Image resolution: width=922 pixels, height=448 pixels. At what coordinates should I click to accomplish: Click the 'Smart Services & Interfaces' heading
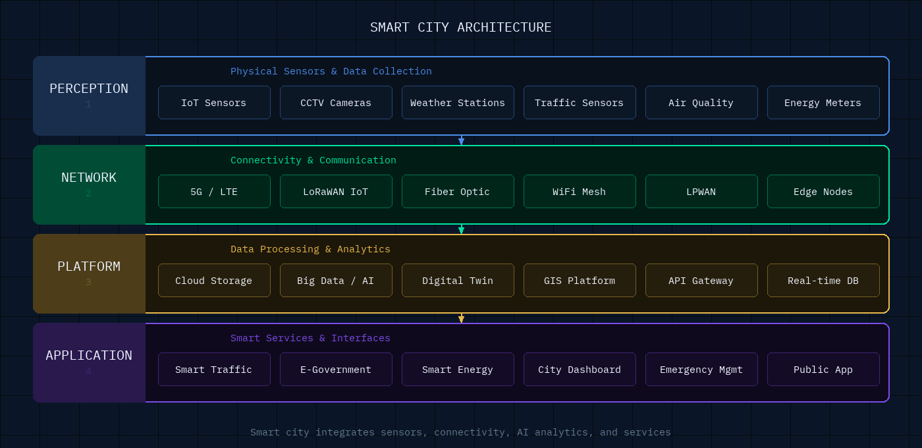310,338
